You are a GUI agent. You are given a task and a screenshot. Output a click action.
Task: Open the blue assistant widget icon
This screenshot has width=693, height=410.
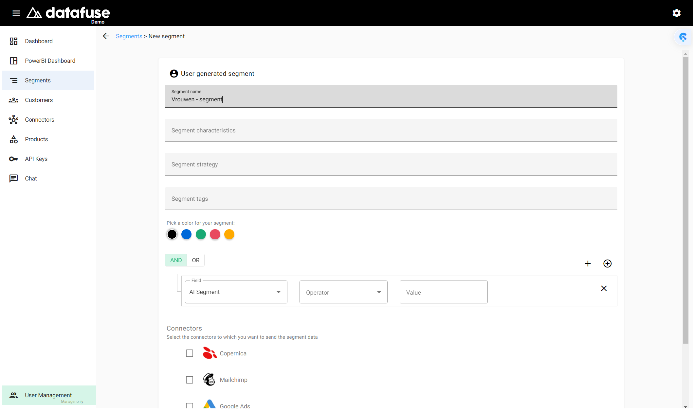(683, 37)
